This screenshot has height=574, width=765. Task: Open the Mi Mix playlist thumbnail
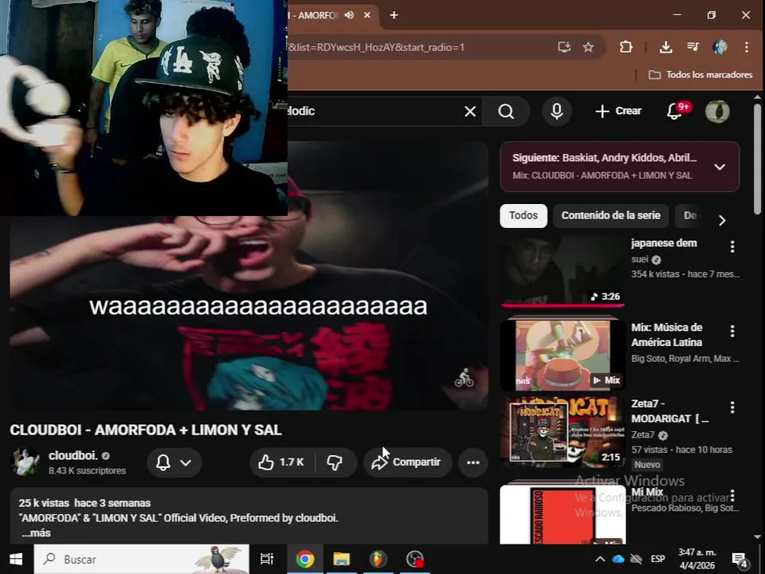click(x=563, y=514)
